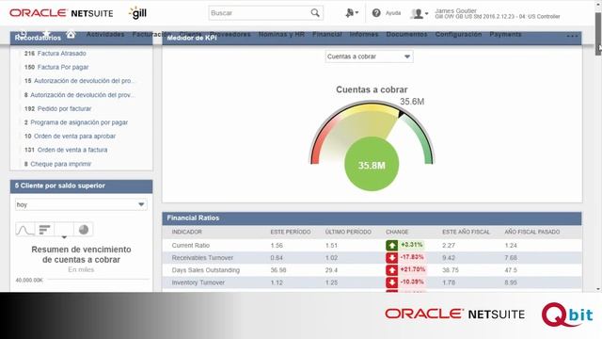The image size is (602, 339).
Task: Switch to horizontal bar chart view
Action: [44, 230]
